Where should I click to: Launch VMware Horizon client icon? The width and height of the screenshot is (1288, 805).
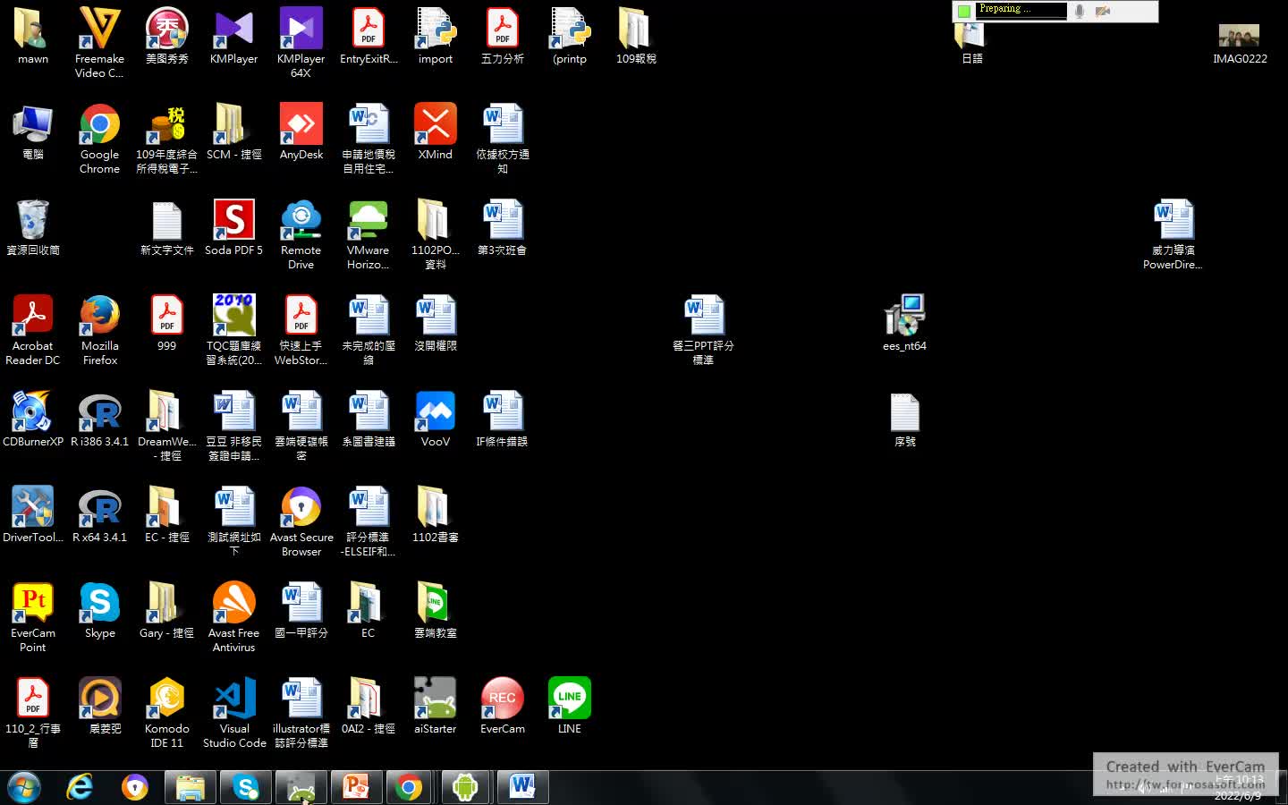tap(368, 234)
